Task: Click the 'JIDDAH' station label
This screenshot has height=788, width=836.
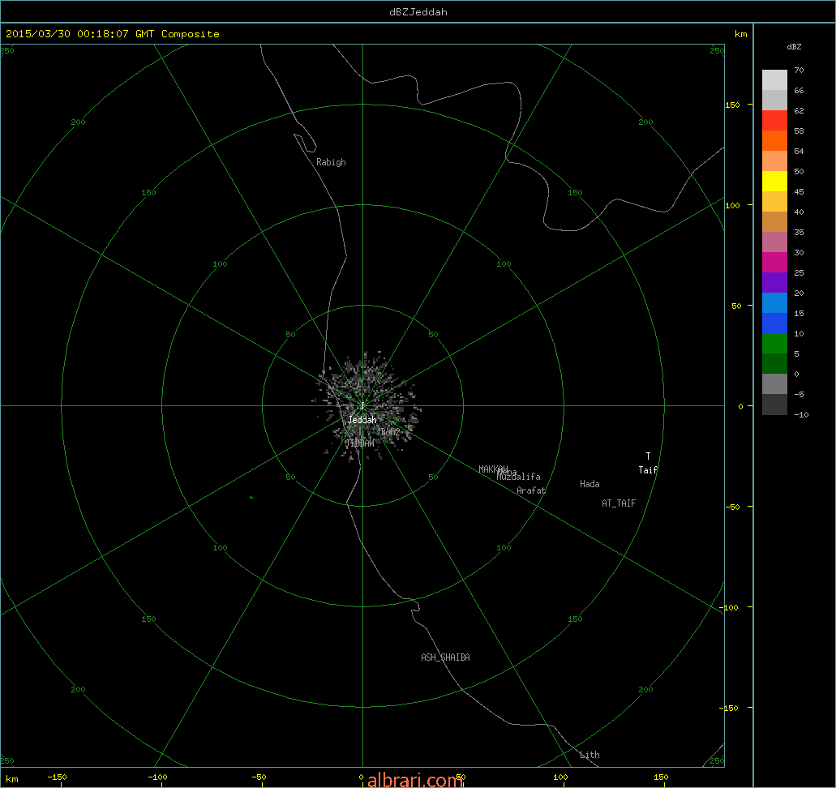Action: (x=360, y=443)
